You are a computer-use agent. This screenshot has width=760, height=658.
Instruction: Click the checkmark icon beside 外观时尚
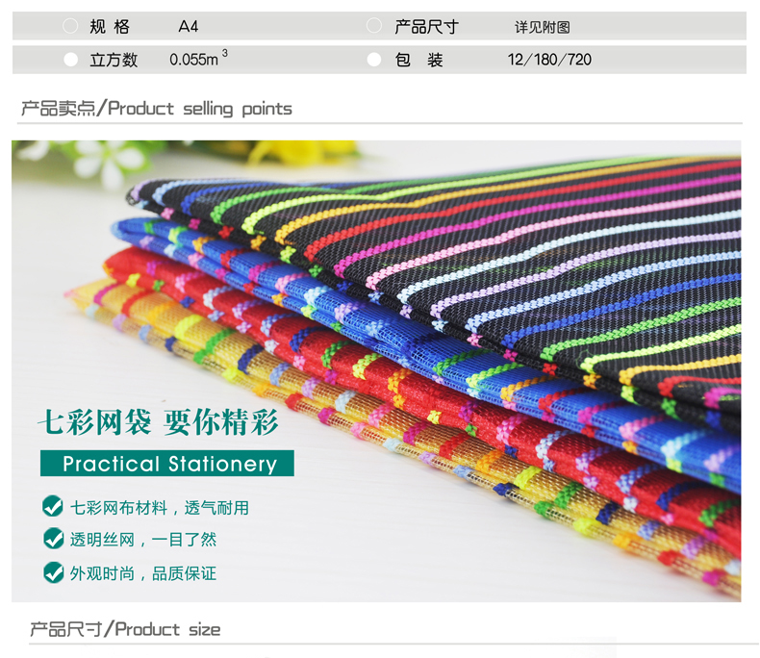coord(53,572)
